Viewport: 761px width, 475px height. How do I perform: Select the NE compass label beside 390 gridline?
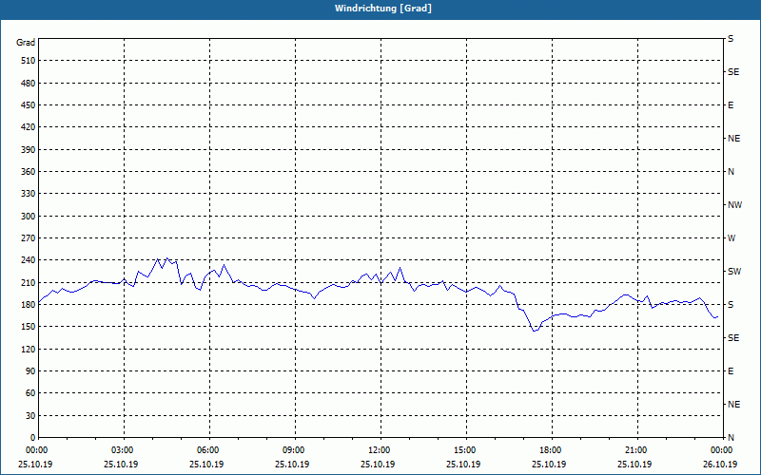(x=733, y=139)
